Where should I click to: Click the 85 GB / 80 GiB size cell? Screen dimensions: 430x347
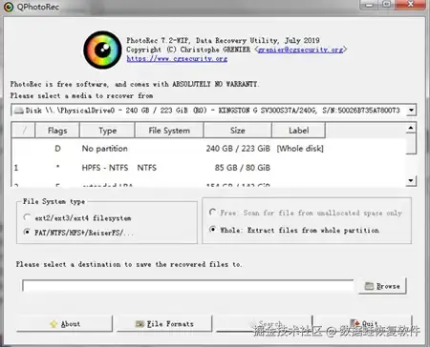click(243, 168)
